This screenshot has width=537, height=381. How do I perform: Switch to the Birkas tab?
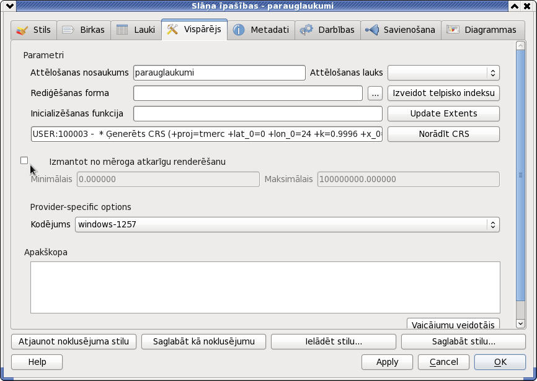84,30
